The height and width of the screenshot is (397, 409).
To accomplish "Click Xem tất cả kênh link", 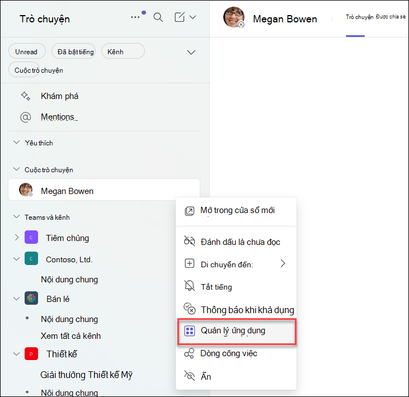I will pos(70,336).
